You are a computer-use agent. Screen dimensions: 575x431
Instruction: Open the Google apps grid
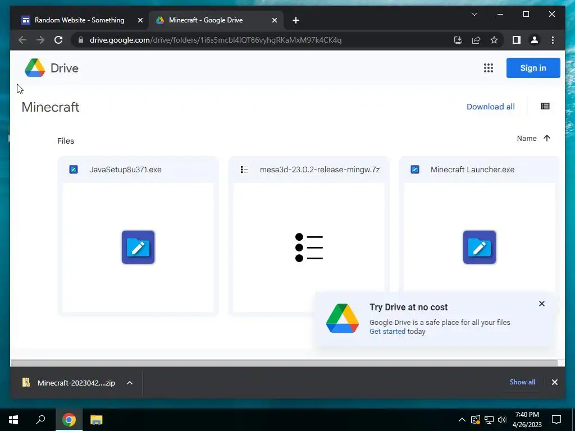tap(488, 68)
